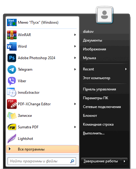Click the Найти программы и файлы search field
The height and width of the screenshot is (169, 136).
[42, 161]
